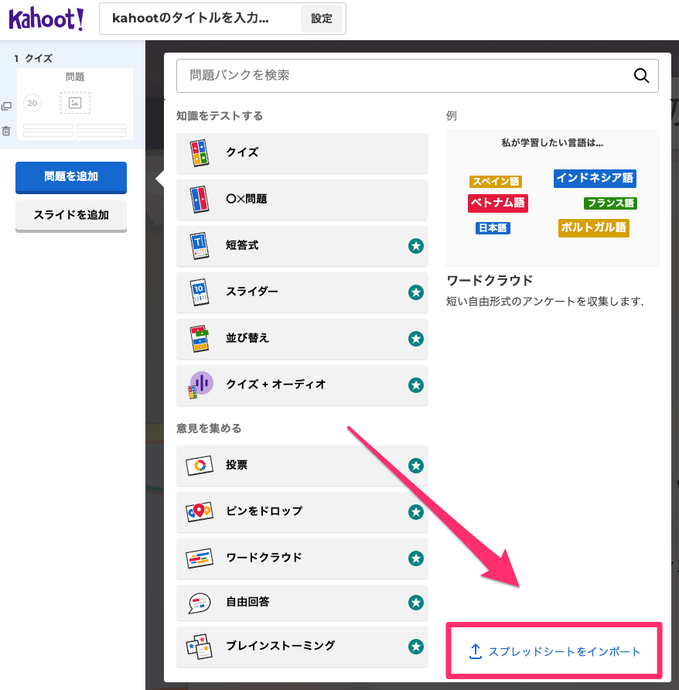Screen dimensions: 679x690
Task: Click the 問題バンクを検索 search field
Action: pyautogui.click(x=417, y=76)
